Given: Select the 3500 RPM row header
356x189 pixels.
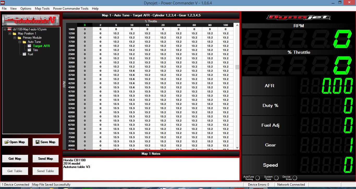Looking at the screenshot, I should pos(71,71).
